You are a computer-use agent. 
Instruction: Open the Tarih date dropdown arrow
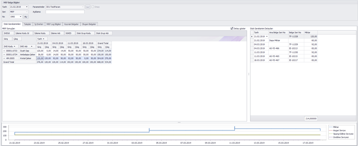pos(27,7)
